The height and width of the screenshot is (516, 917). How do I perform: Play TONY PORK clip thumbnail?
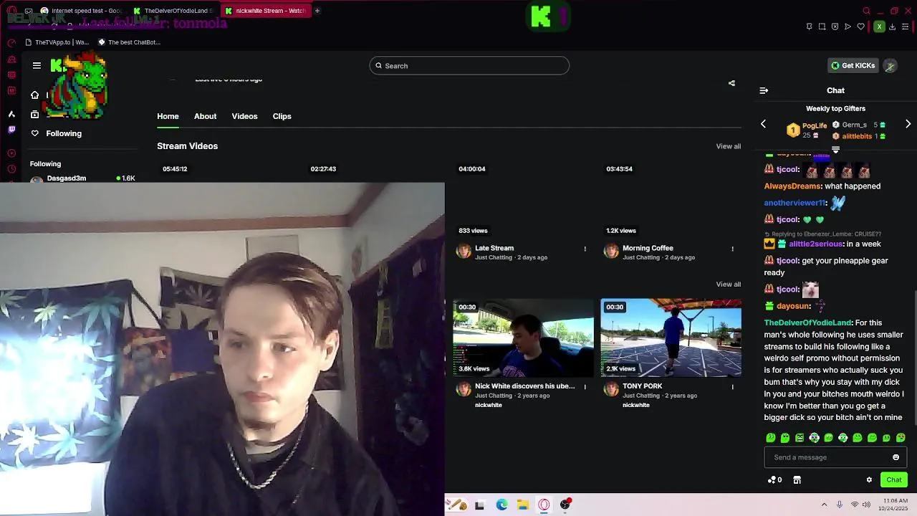671,338
